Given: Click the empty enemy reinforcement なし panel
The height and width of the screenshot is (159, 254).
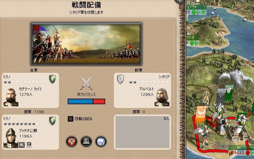Looking at the screenshot, I should coord(142,132).
